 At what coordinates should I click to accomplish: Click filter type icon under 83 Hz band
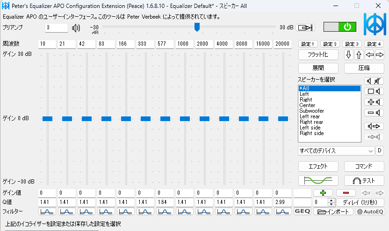click(x=106, y=211)
